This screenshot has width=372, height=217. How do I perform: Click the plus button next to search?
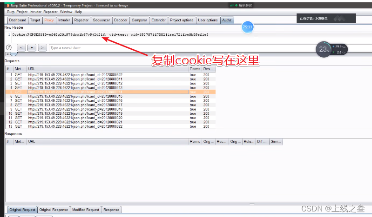coord(32,47)
